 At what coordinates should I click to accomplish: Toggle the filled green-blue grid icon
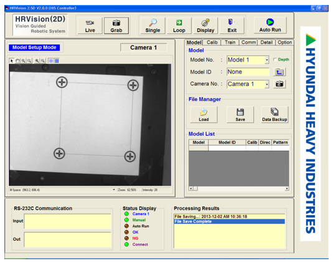coord(57,61)
